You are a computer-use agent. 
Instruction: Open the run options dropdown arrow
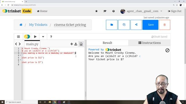point(43,37)
